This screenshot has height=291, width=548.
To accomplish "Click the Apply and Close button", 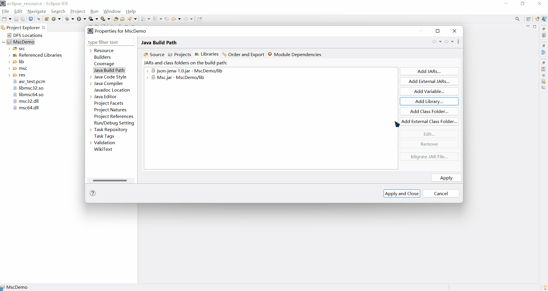I will coord(402,193).
